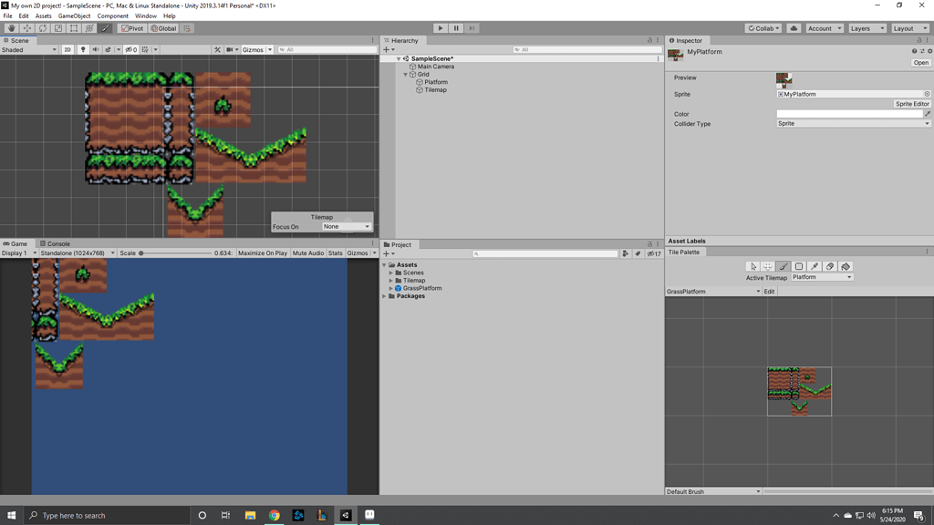Select the Paint brush tool in Tile Palette
934x525 pixels.
point(783,263)
